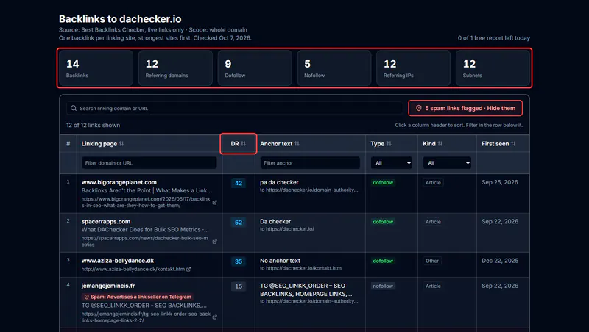The width and height of the screenshot is (589, 332).
Task: Focus the Search linking domain or URL field
Action: 235,108
